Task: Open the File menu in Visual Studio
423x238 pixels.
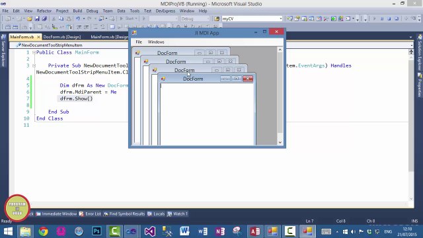Action: (x=5, y=11)
